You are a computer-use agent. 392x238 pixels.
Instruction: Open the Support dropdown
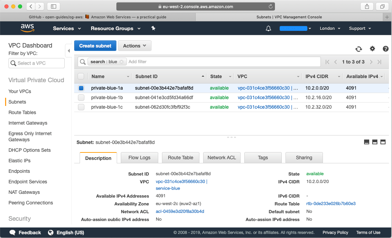click(x=360, y=29)
